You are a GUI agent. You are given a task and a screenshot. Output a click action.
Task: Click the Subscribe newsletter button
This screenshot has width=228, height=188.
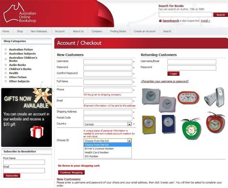tap(12, 176)
